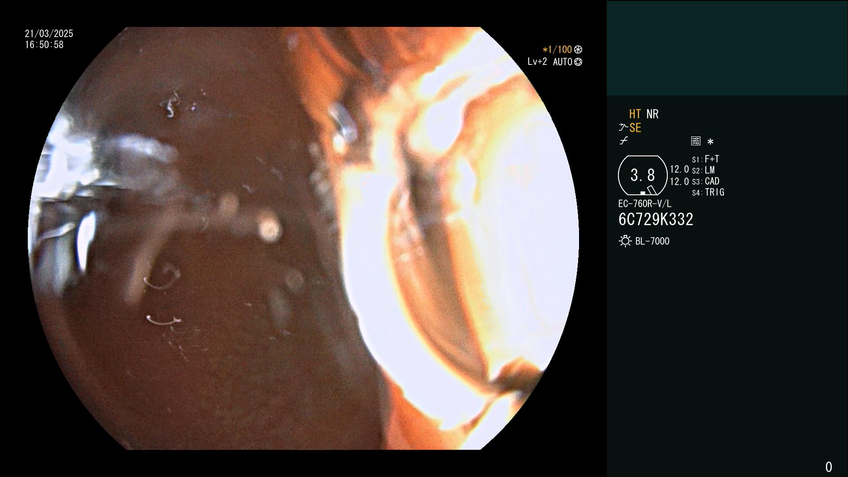Click the S1: F+T switch assignment
Image resolution: width=848 pixels, height=477 pixels.
click(706, 159)
